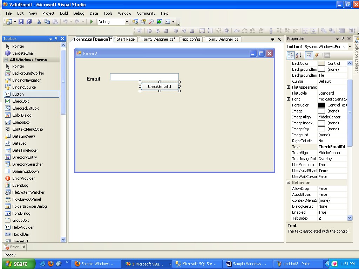
Task: Click the Start Page tab link
Action: pos(126,39)
